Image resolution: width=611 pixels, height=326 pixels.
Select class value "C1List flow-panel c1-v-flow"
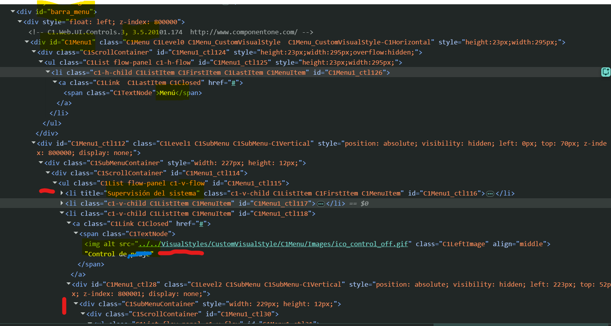click(x=153, y=183)
